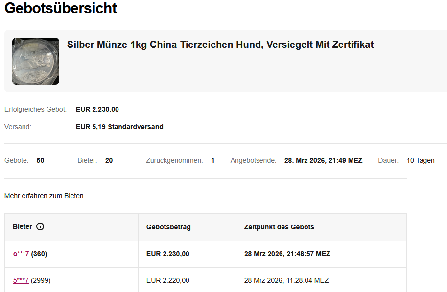Click the Gebotsbetrag column header

[168, 227]
